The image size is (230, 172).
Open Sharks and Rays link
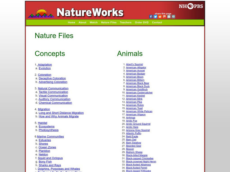tap(50, 165)
